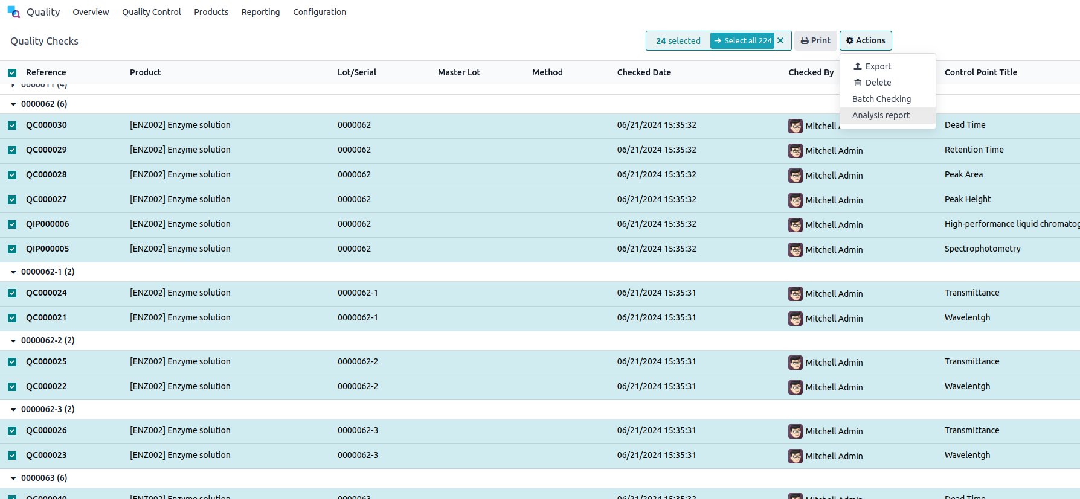
Task: Clear the selection with the X icon
Action: (x=780, y=40)
